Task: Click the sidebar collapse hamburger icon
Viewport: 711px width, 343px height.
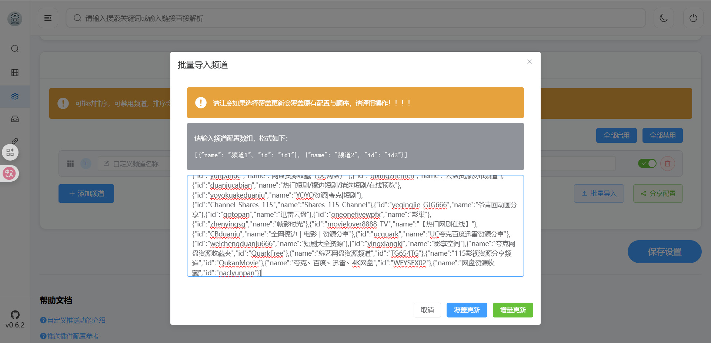Action: point(48,18)
